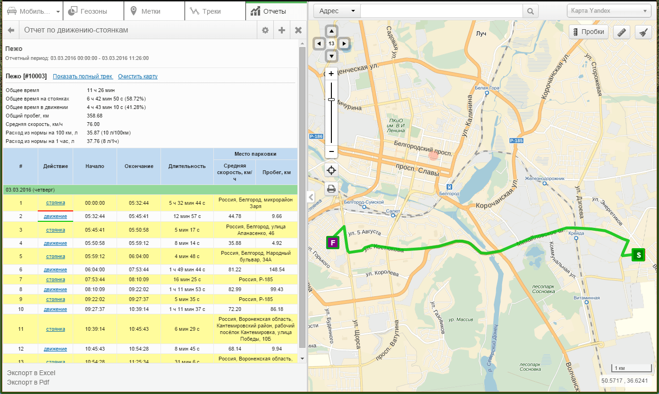This screenshot has width=659, height=394.
Task: Close the report with the X icon
Action: point(298,30)
